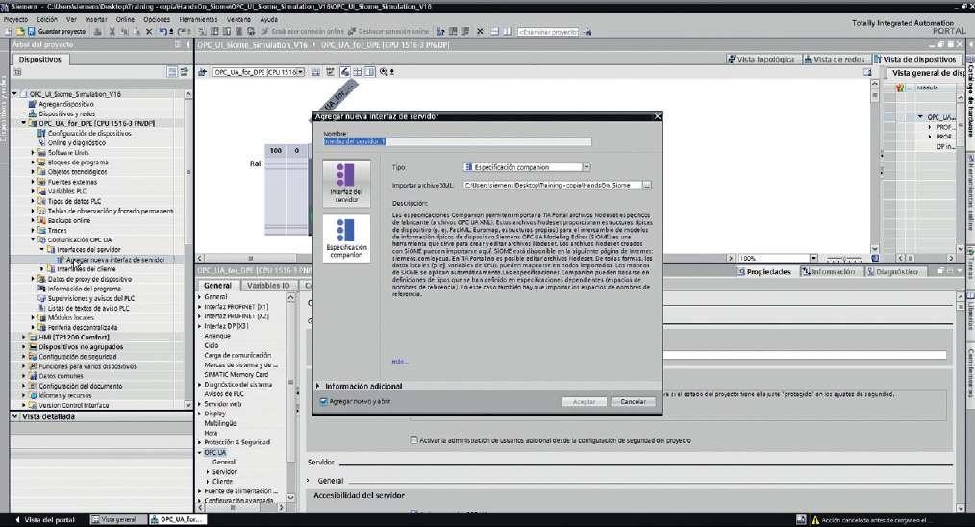Click the Guardar proyecto save icon
This screenshot has width=975, height=527.
coord(31,31)
